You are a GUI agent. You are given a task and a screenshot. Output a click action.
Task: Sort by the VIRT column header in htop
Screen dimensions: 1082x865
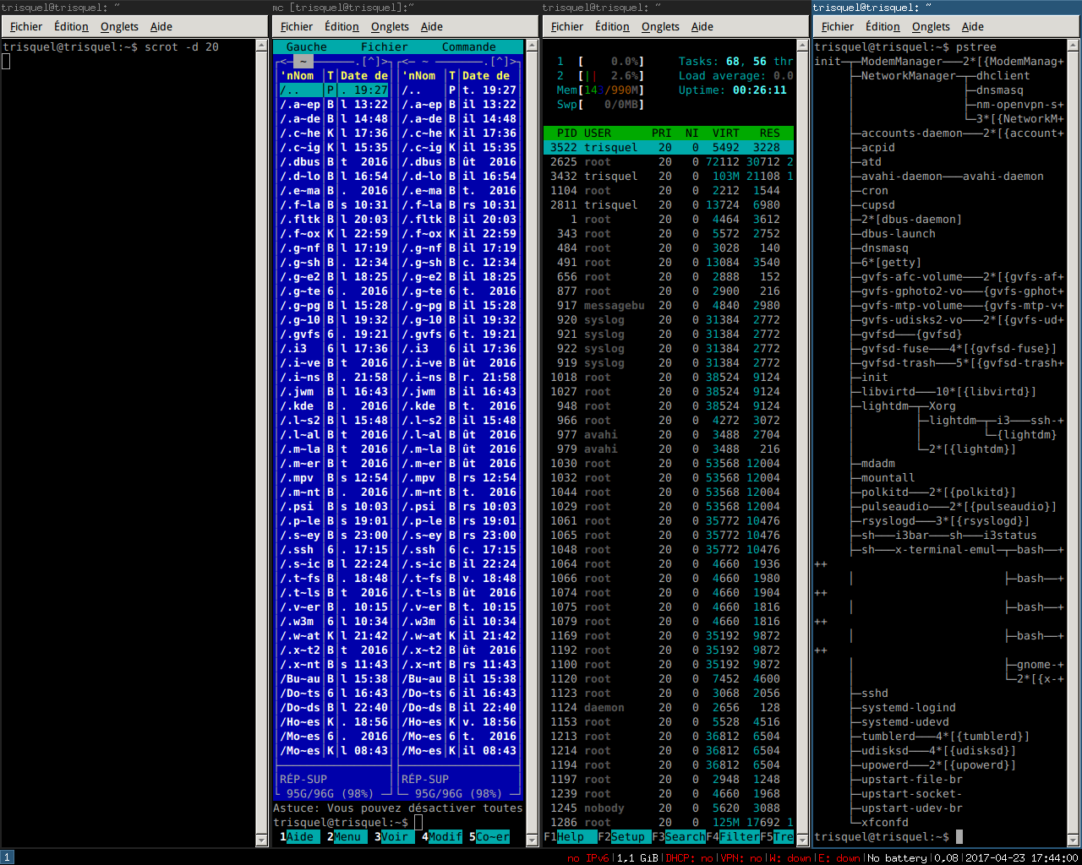726,133
